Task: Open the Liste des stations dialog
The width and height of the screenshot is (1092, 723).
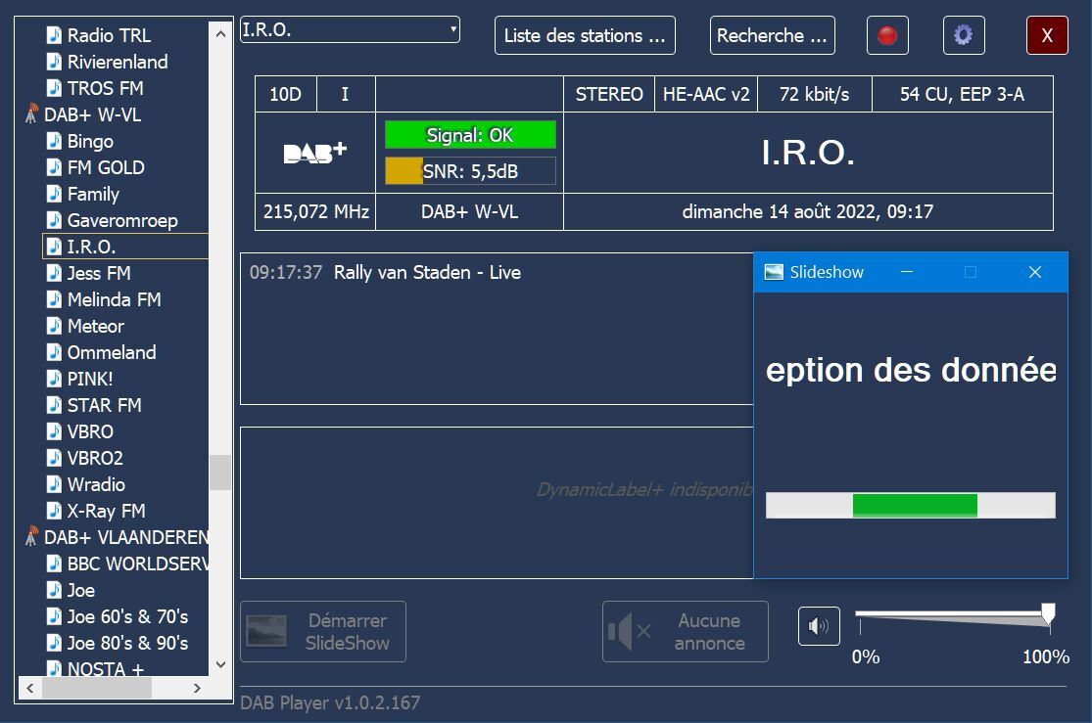Action: 585,35
